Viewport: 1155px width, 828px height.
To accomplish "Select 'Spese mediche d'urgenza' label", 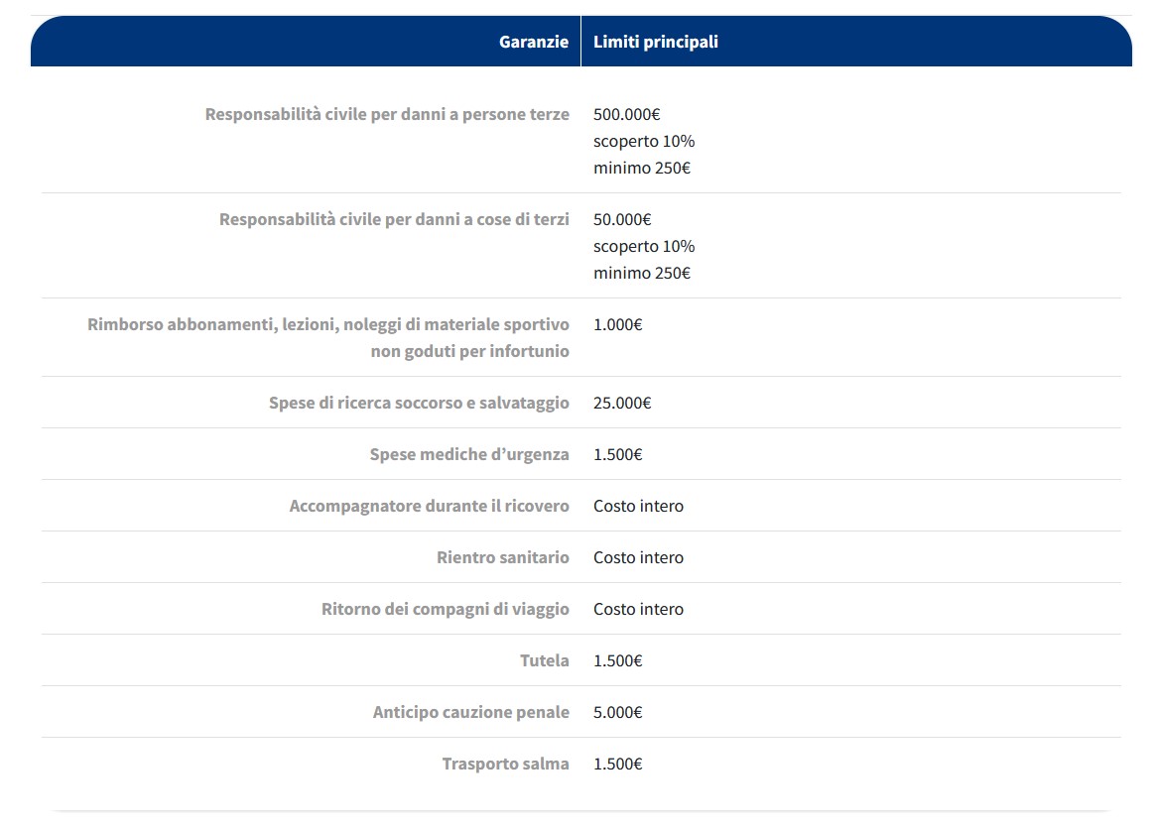I will [x=469, y=454].
